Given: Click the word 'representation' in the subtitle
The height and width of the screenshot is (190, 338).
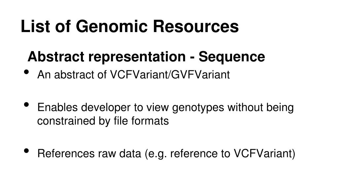Looking at the screenshot, I should [x=137, y=57].
